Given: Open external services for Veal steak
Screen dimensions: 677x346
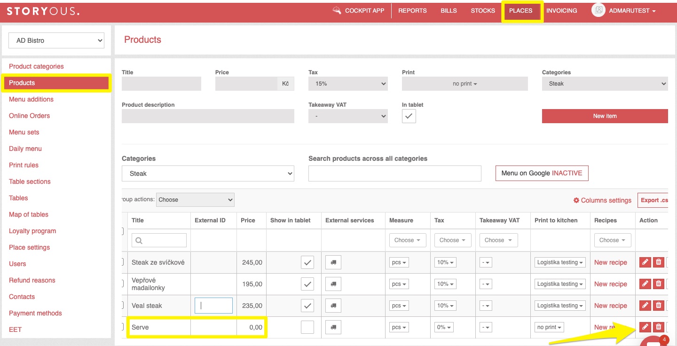Looking at the screenshot, I should [x=333, y=306].
